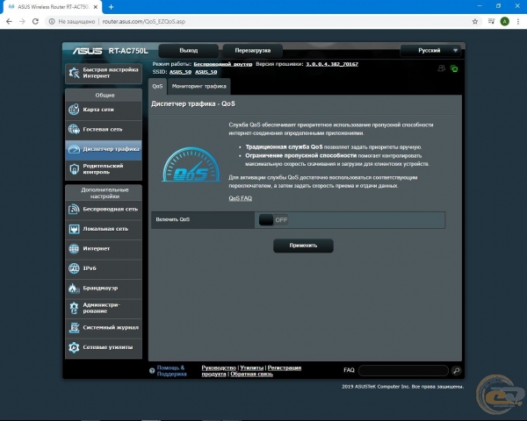Open IPv6 settings icon

pos(74,268)
